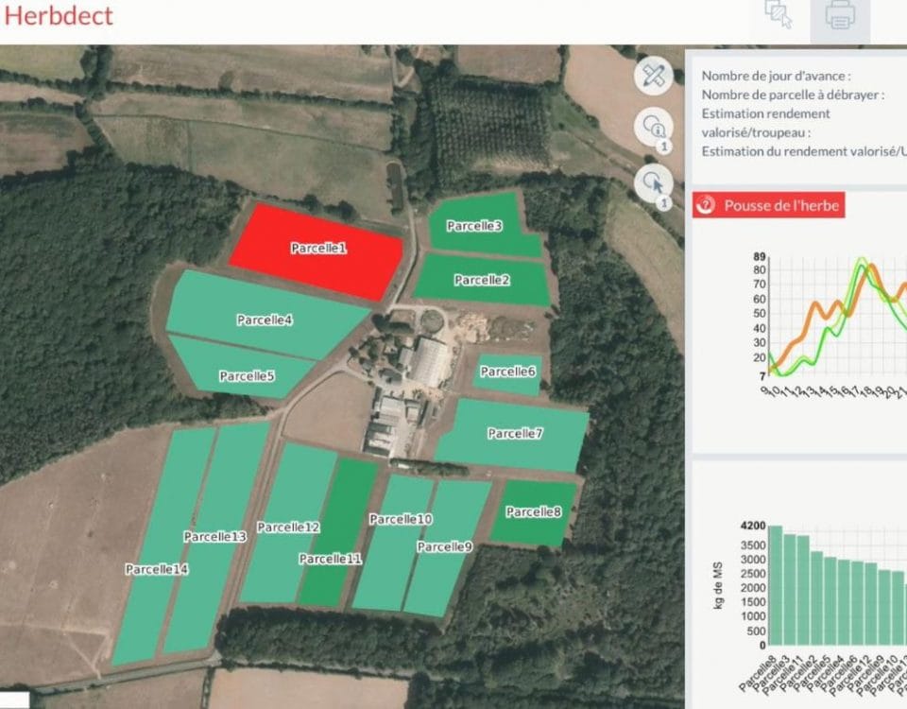Viewport: 907px width, 709px height.
Task: Click the 'valorisé/troupeau :' text line
Action: click(756, 132)
